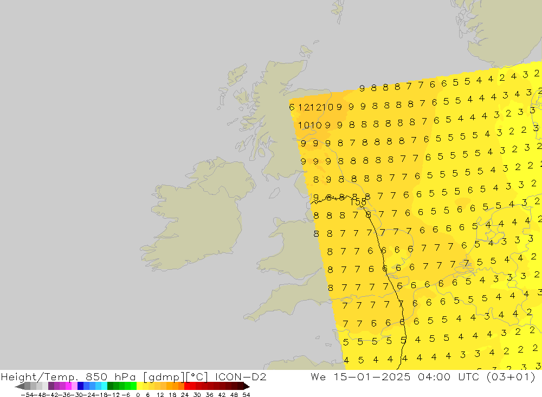Screen dimensions: 542x397
Task: Click the '-24' legend label
Action: [89, 395]
